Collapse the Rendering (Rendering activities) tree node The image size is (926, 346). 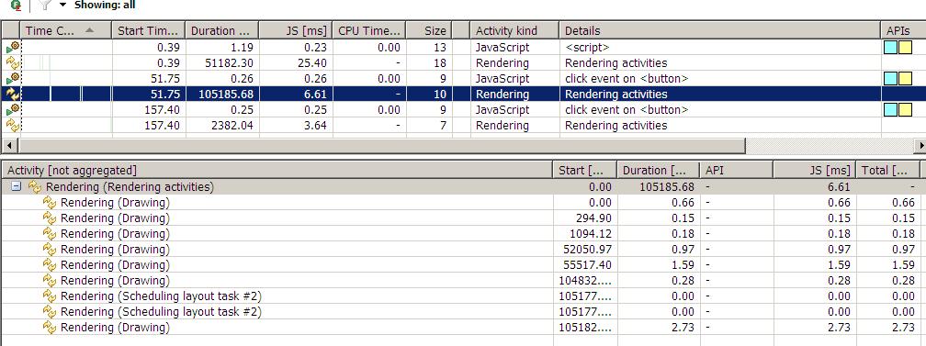(x=17, y=186)
